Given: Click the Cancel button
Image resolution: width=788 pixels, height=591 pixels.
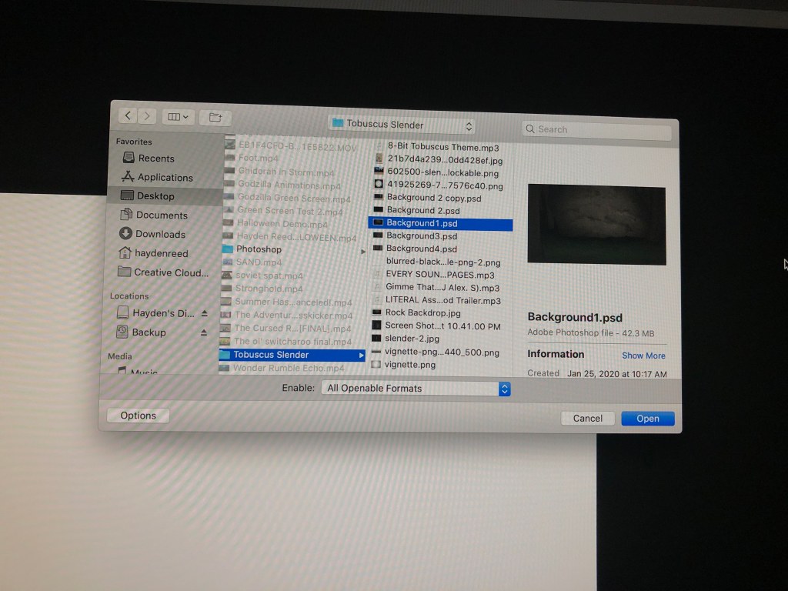Looking at the screenshot, I should 587,419.
